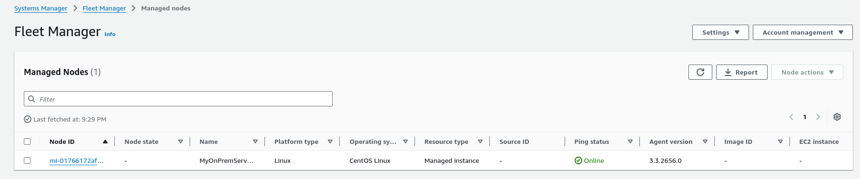Image resolution: width=860 pixels, height=179 pixels.
Task: Sort by Operating system column arrow
Action: (405, 141)
